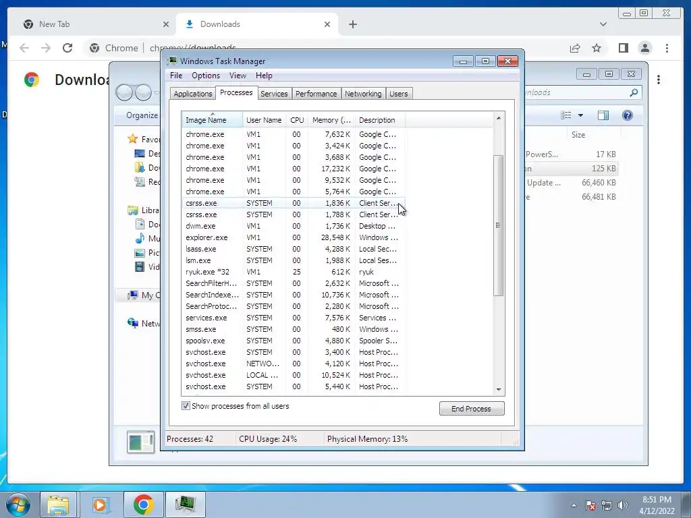The height and width of the screenshot is (518, 691).
Task: Reload page in Chrome toolbar
Action: click(67, 48)
